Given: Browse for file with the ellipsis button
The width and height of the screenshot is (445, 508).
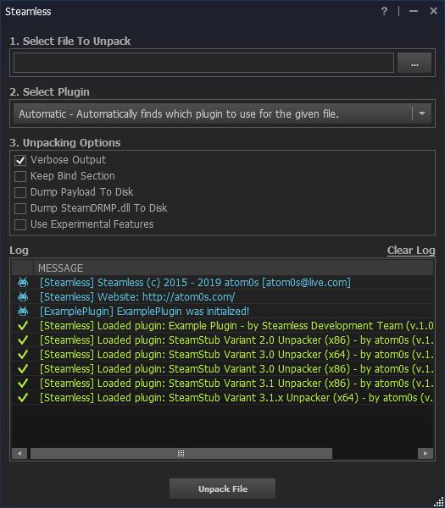Looking at the screenshot, I should point(414,63).
